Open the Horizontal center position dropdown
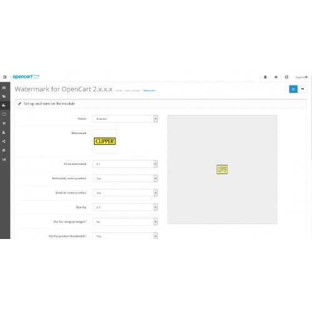312x312 pixels. tap(125, 178)
